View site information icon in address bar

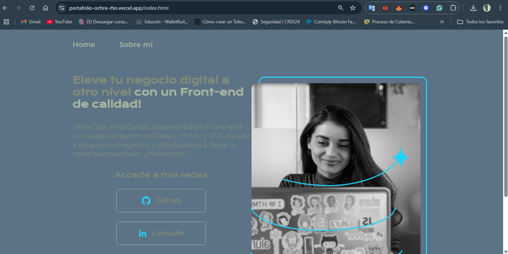pos(62,8)
